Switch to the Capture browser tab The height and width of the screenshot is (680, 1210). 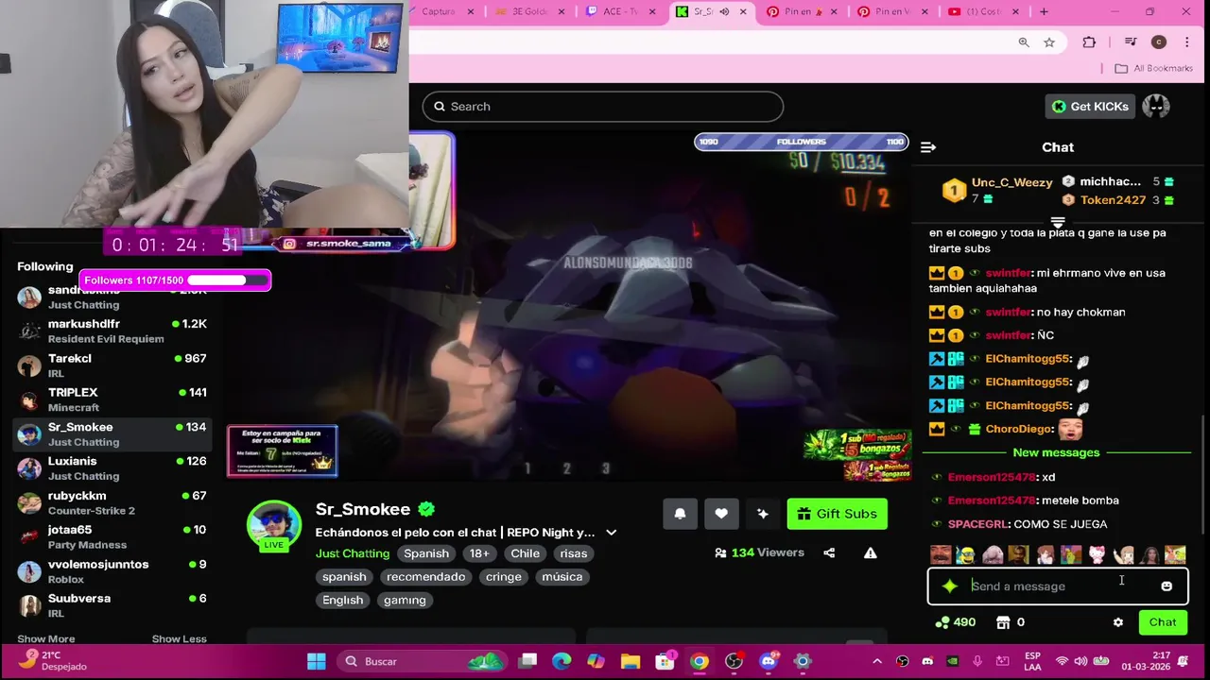(442, 11)
